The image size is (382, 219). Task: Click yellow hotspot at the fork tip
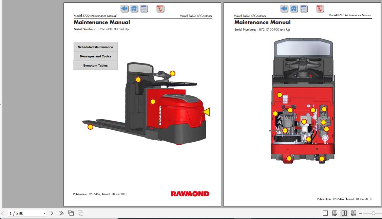pyautogui.click(x=90, y=127)
